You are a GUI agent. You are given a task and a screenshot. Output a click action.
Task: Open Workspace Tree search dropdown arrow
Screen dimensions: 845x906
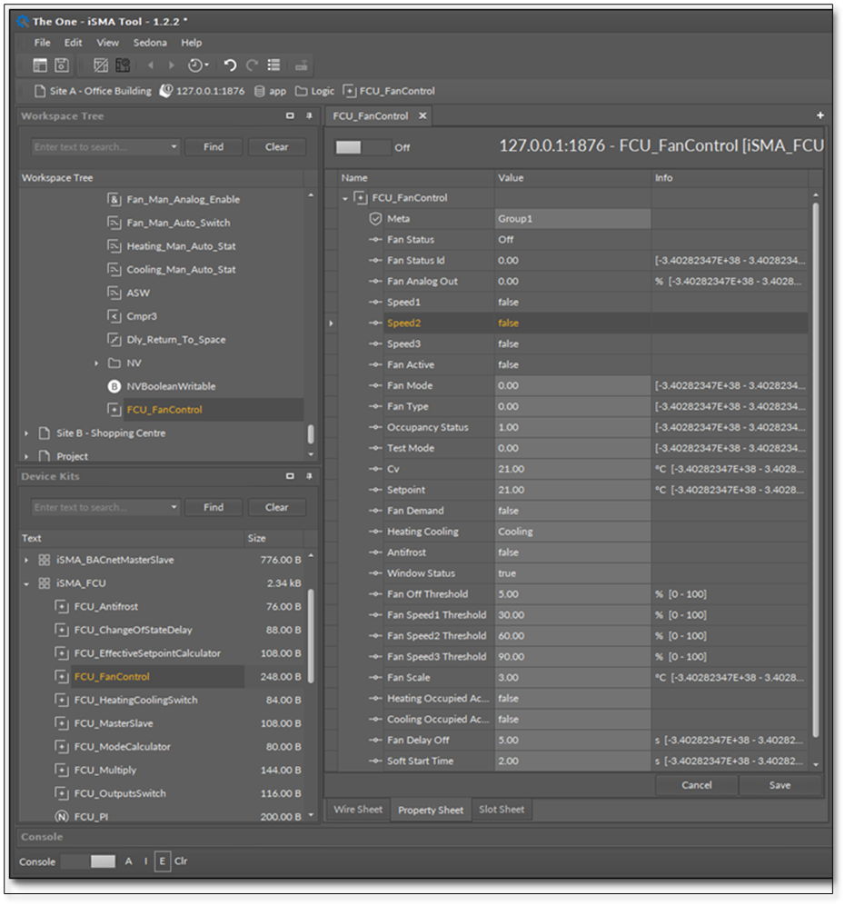(174, 147)
